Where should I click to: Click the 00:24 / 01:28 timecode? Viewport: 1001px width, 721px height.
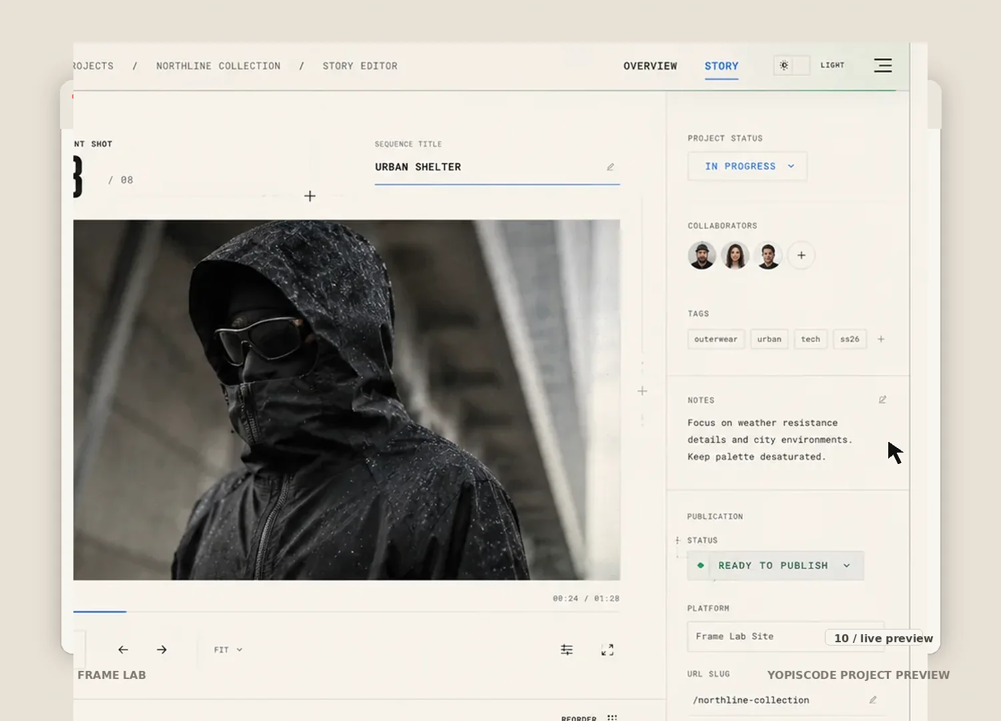point(586,599)
